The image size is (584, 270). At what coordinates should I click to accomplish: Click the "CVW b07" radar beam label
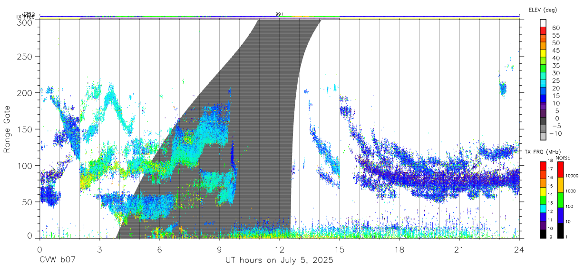tap(57, 260)
